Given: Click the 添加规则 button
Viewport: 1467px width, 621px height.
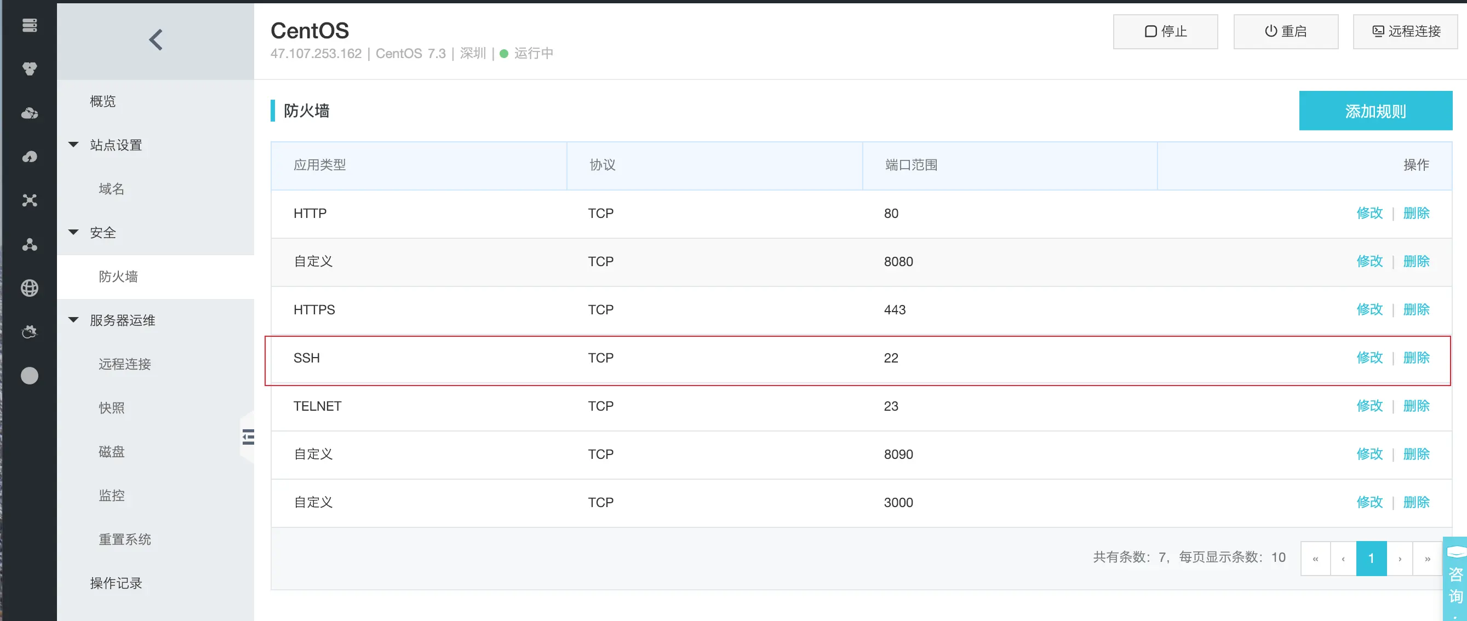Looking at the screenshot, I should pyautogui.click(x=1375, y=111).
